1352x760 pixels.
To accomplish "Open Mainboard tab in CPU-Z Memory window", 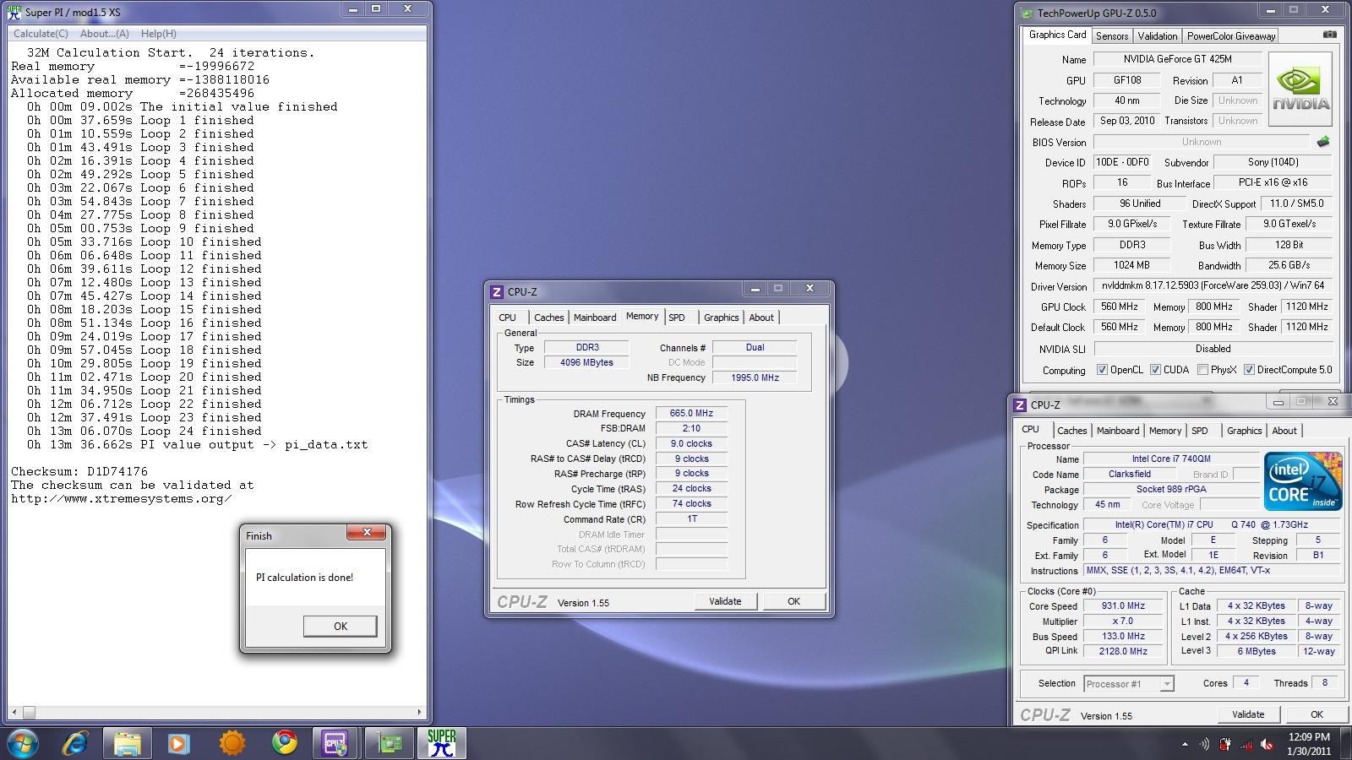I will point(595,318).
